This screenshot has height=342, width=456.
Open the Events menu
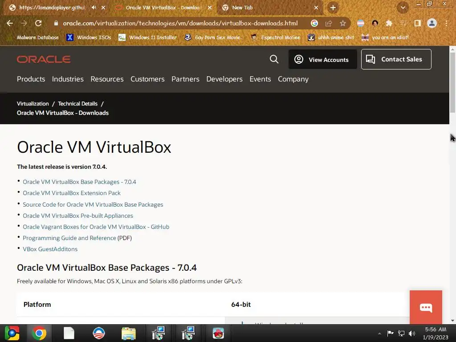click(x=260, y=79)
